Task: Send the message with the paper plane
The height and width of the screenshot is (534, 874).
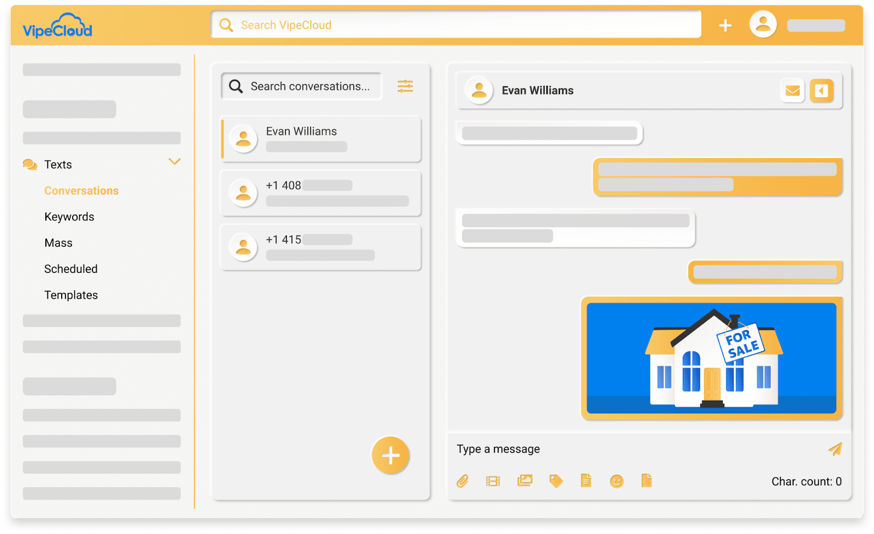Action: (834, 449)
